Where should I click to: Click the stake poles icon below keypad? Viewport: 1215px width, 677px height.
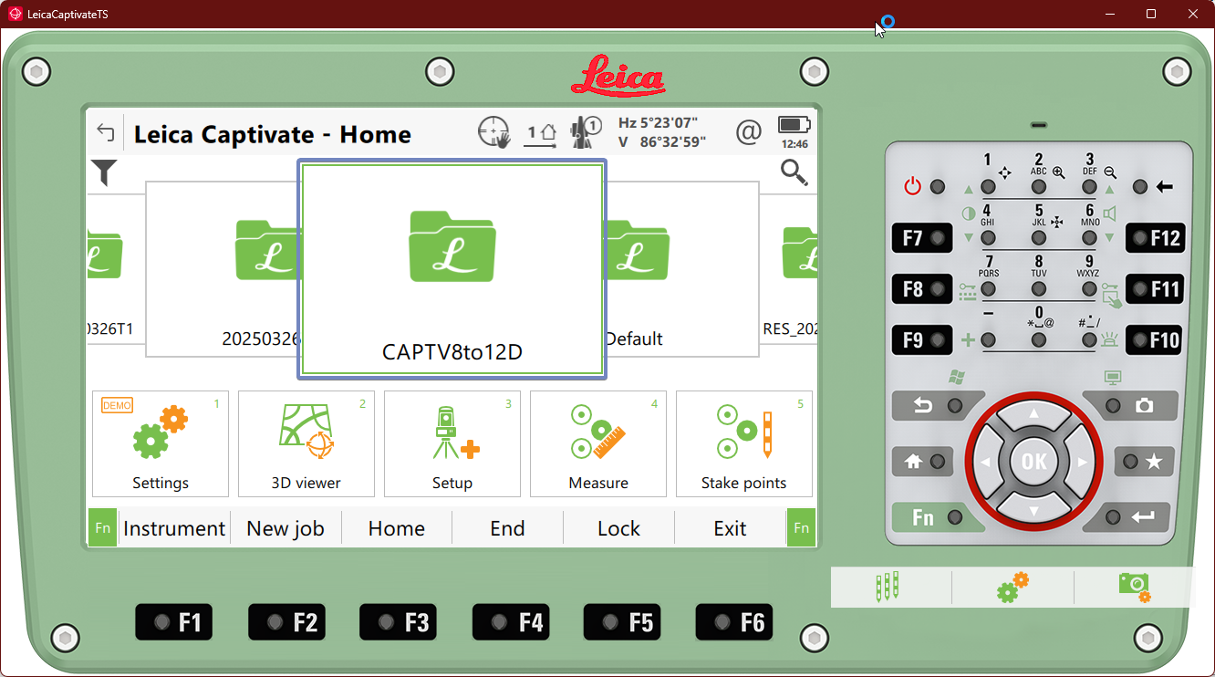pyautogui.click(x=888, y=587)
